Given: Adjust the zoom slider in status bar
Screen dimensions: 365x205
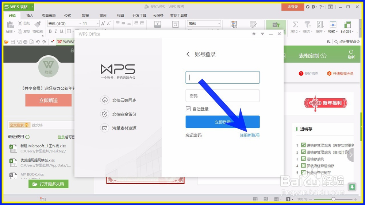Looking at the screenshot, I should tap(333, 199).
